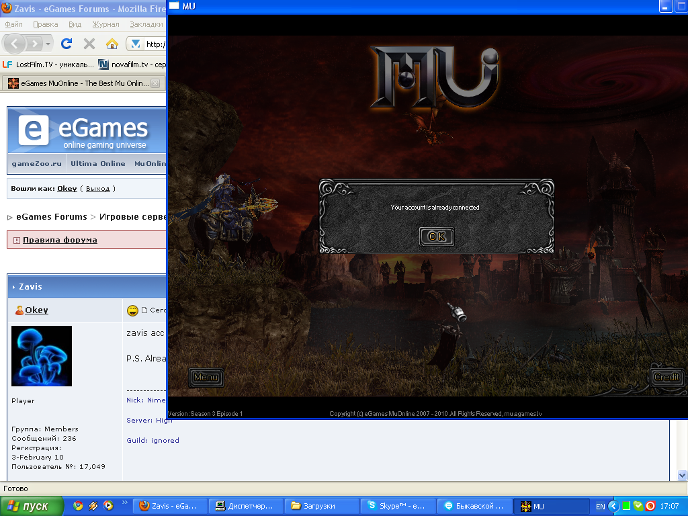Expand hidden tray icons arrow
The height and width of the screenshot is (516, 688).
click(x=613, y=507)
